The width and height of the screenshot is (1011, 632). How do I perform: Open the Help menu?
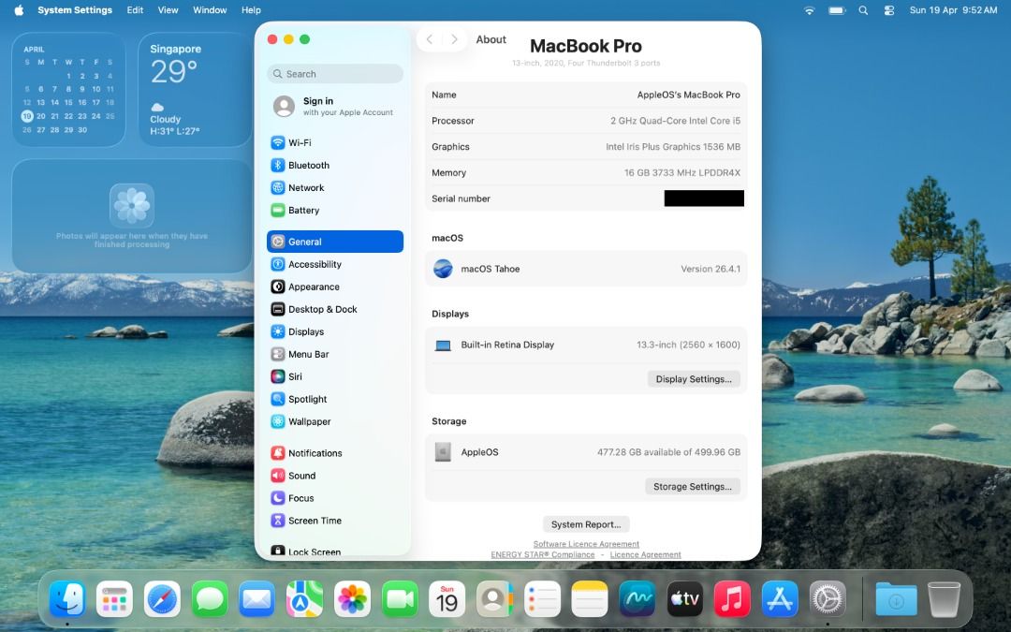tap(251, 9)
